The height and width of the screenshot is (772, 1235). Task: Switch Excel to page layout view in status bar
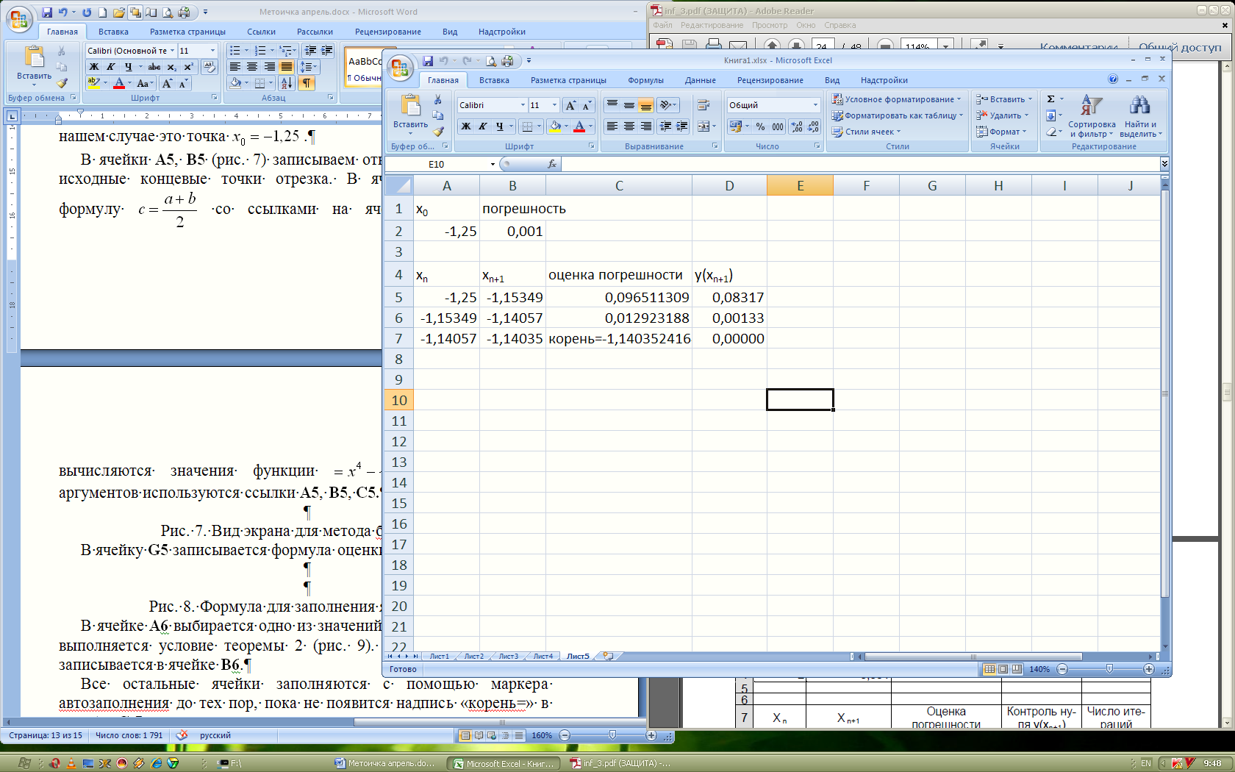(1003, 669)
